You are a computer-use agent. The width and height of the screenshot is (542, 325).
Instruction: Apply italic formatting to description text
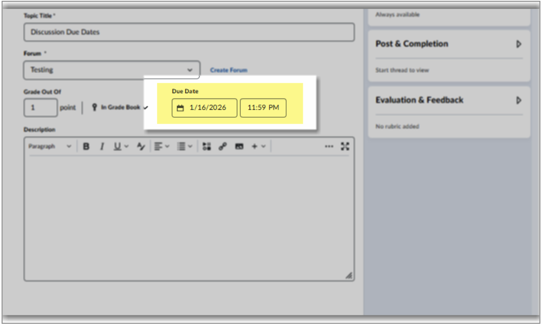pyautogui.click(x=102, y=146)
